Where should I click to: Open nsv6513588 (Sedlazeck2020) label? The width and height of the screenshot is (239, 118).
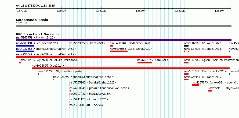click(205, 71)
